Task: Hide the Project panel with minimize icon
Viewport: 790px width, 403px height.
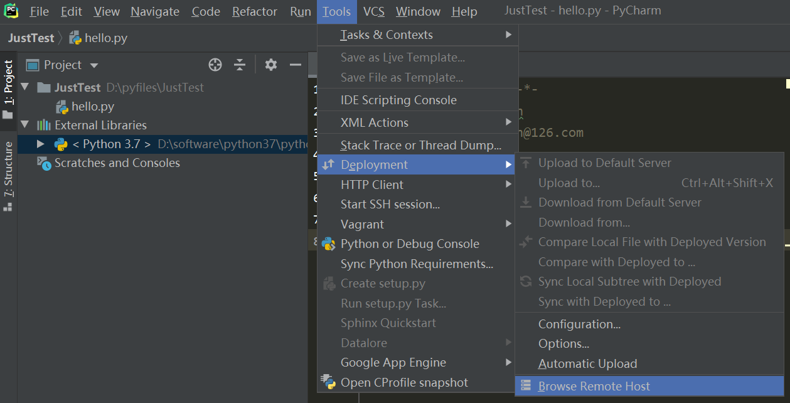Action: tap(296, 65)
